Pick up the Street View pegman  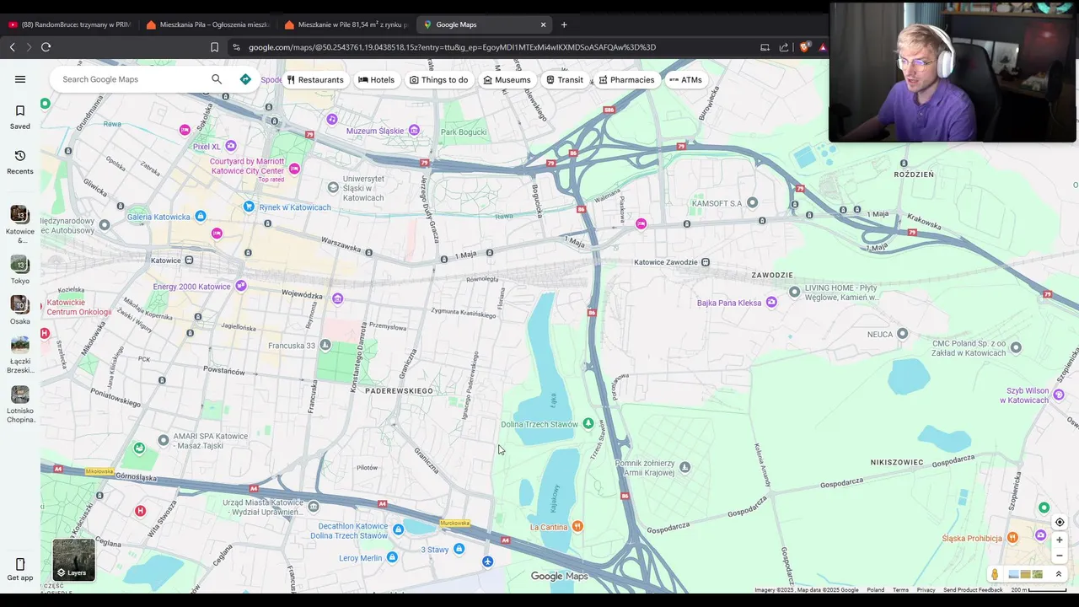coord(995,574)
